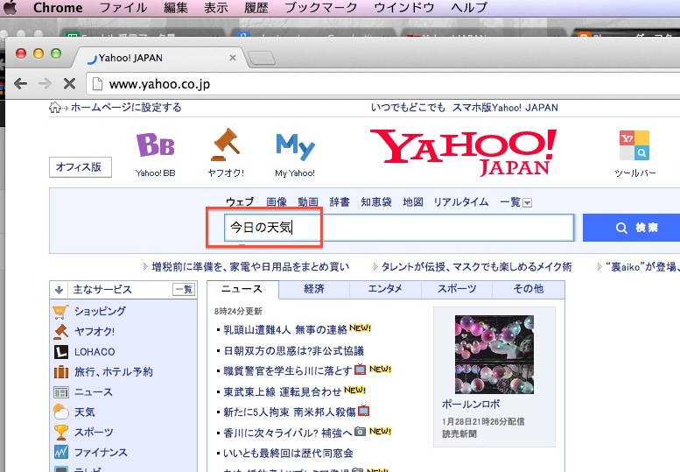Click the page icon in address bar

point(97,84)
